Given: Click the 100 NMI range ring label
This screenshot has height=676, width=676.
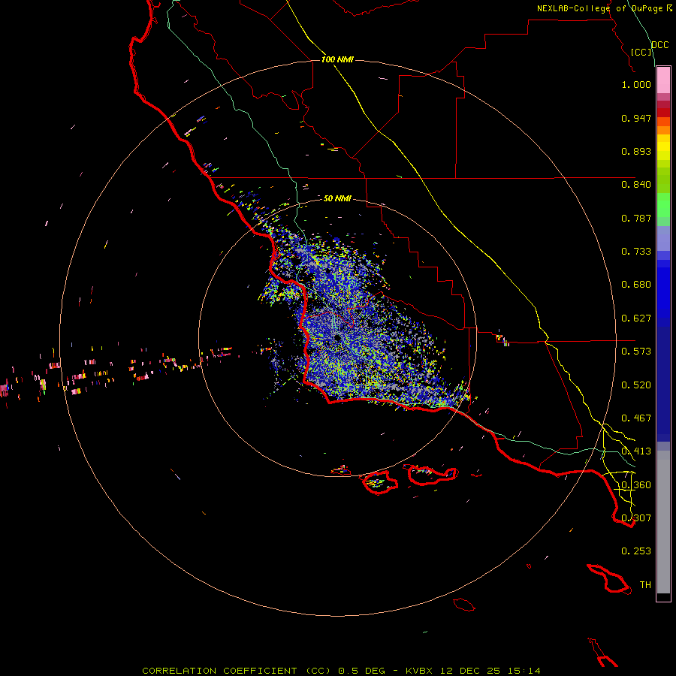Looking at the screenshot, I should 337,59.
